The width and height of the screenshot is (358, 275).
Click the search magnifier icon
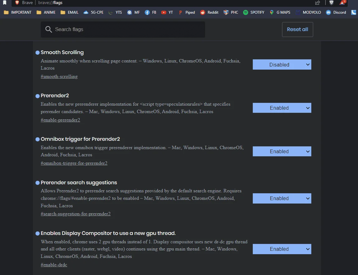48,29
